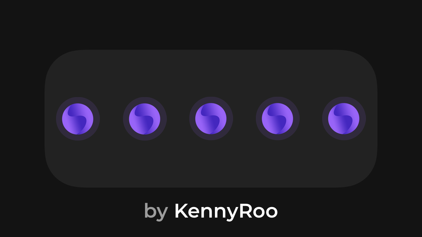This screenshot has width=422, height=237.
Task: Click the leftmost purple orb icon
Action: pyautogui.click(x=78, y=119)
